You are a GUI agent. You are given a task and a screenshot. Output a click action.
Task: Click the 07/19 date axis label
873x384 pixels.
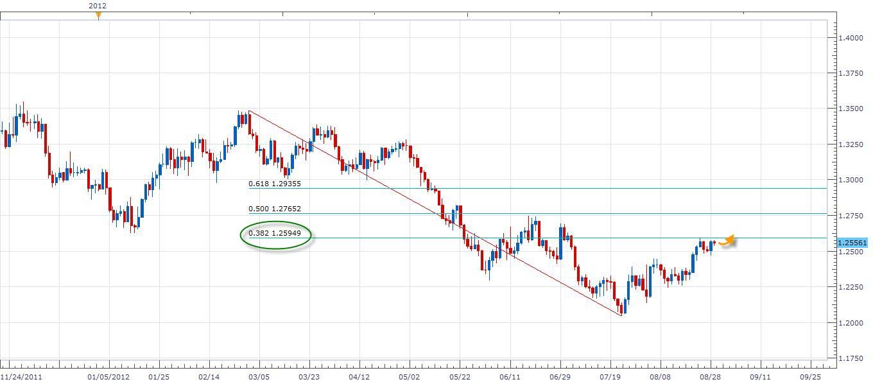pyautogui.click(x=610, y=377)
